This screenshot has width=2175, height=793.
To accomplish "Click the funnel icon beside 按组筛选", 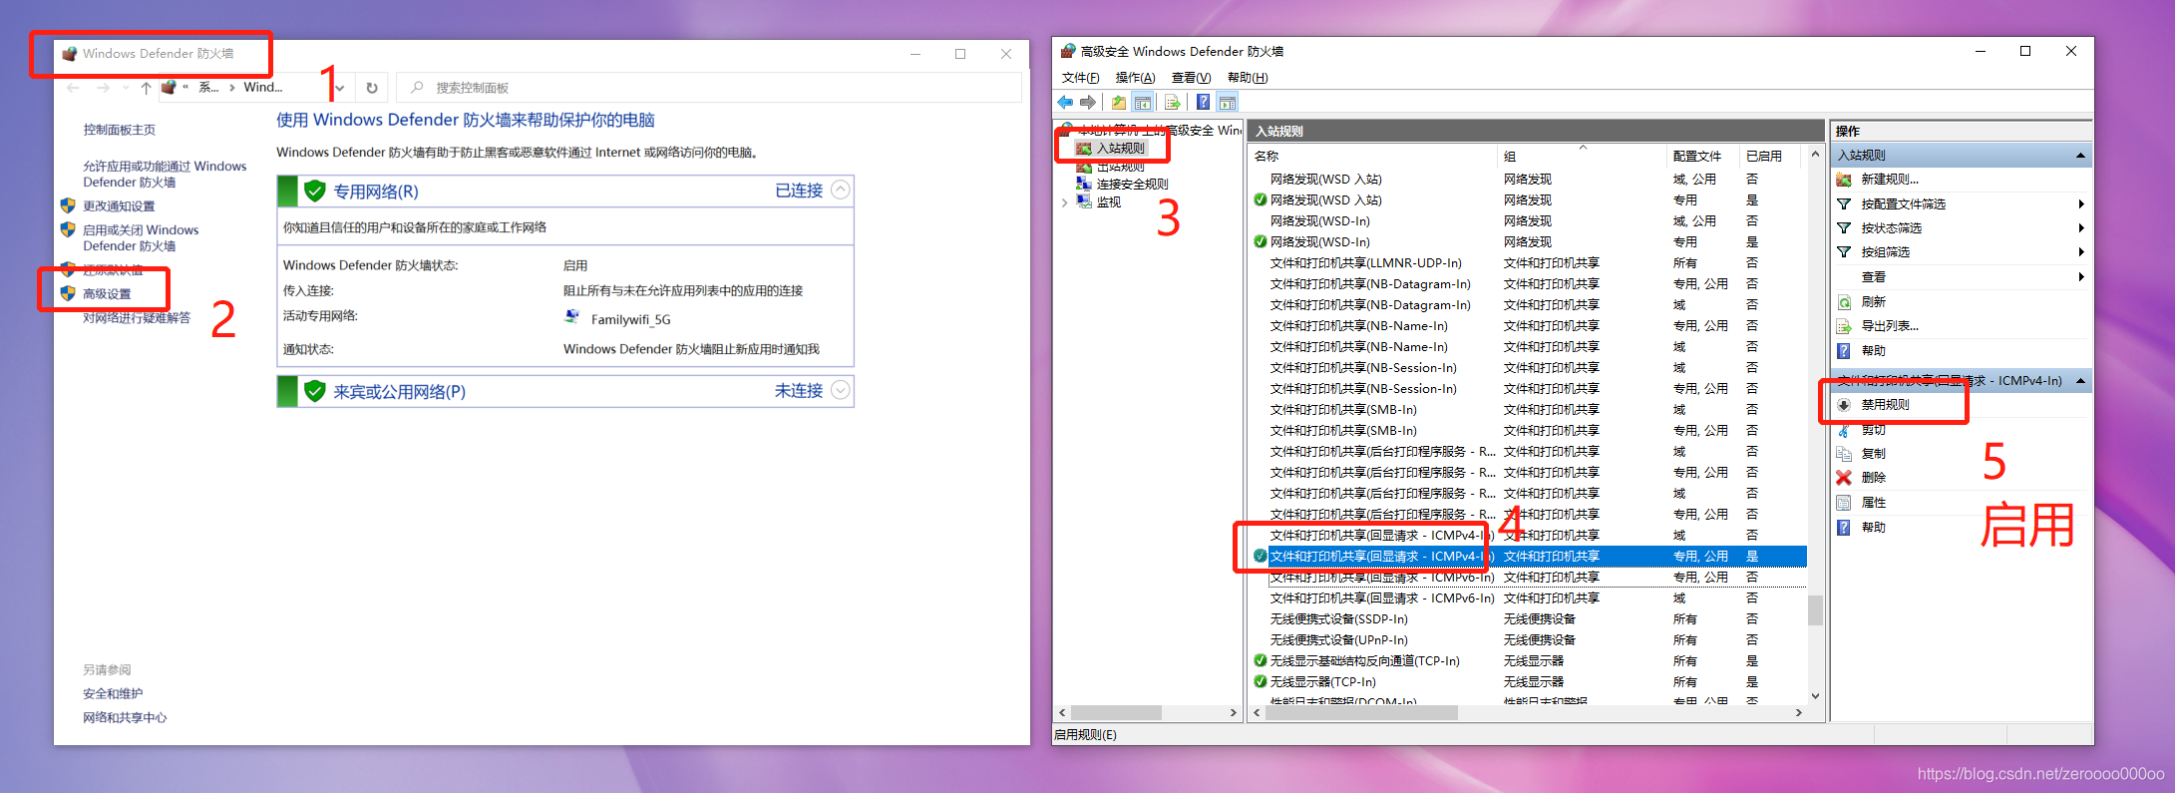I will coord(1844,252).
